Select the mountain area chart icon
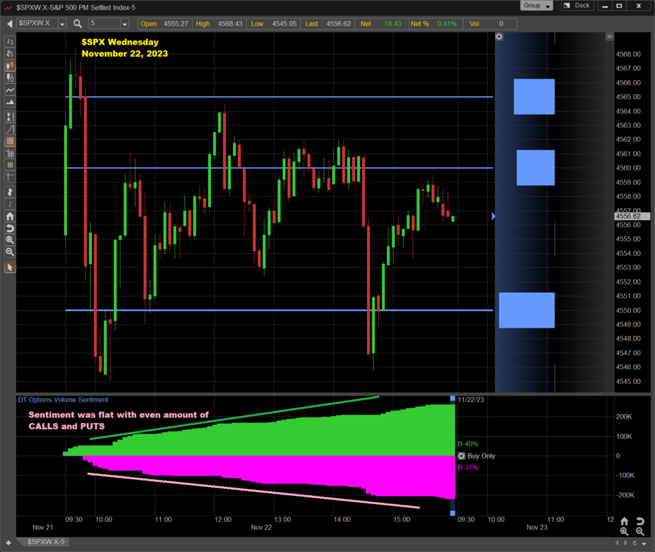This screenshot has width=655, height=552. click(10, 102)
